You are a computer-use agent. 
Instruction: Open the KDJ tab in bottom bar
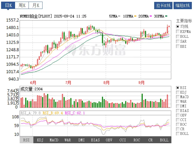[x=40, y=140]
